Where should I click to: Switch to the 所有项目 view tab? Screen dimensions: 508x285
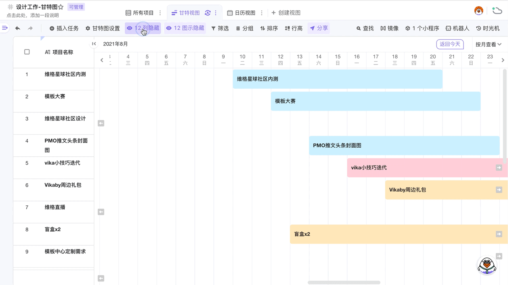pos(139,13)
